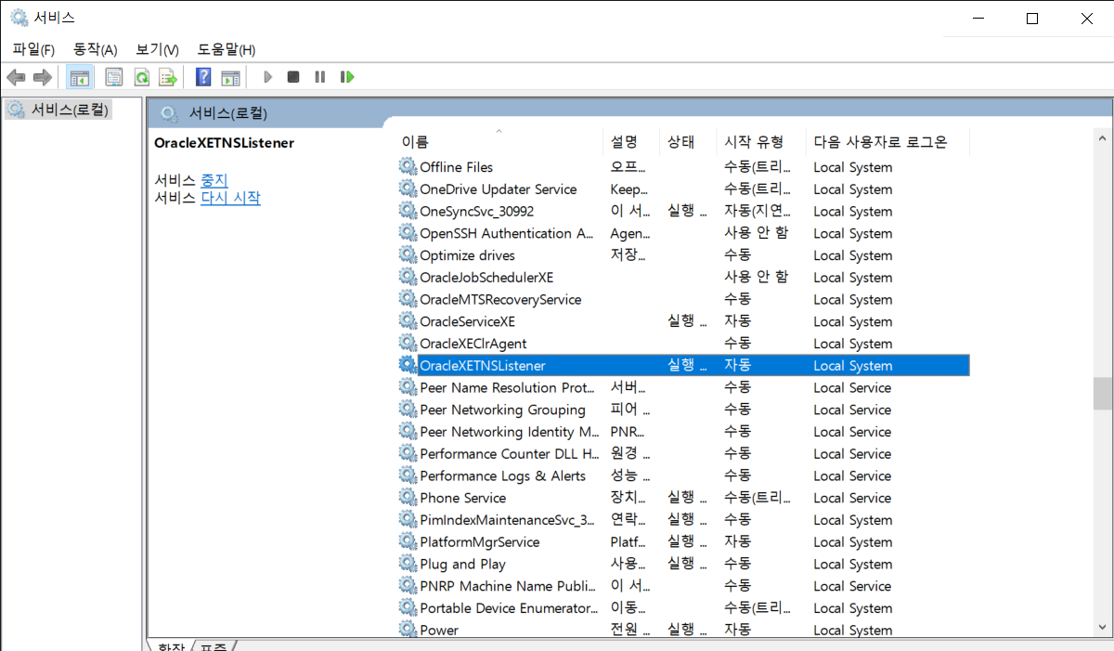
Task: Select the Plug and Play service name
Action: 462,565
